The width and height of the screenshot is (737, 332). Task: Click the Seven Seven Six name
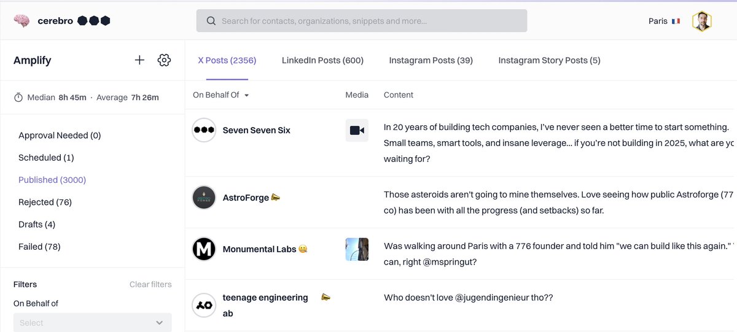click(257, 130)
